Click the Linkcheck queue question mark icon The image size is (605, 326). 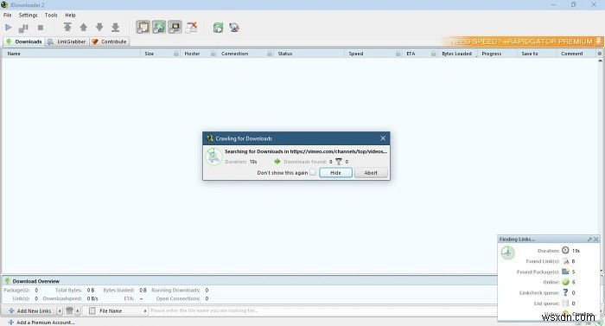pyautogui.click(x=565, y=292)
